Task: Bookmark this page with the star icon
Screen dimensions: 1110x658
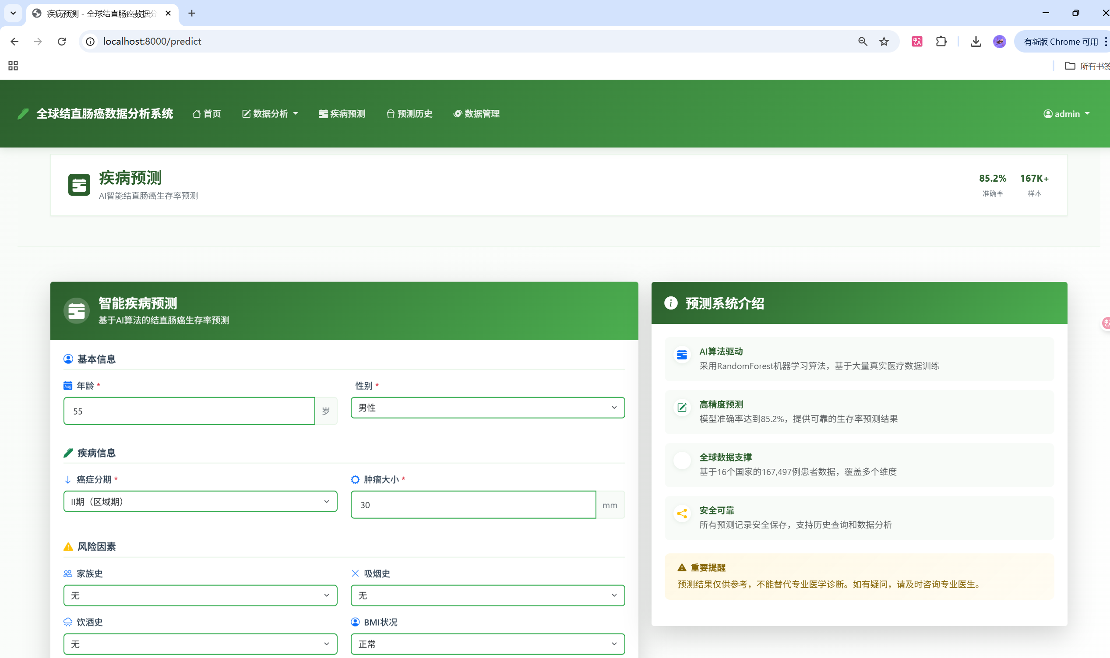Action: 883,41
